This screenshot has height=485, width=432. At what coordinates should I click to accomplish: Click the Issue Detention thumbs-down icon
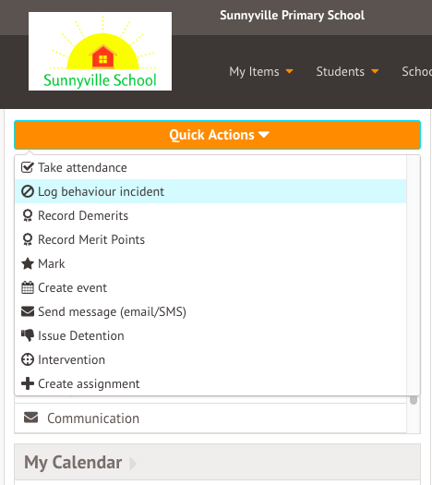pos(28,335)
